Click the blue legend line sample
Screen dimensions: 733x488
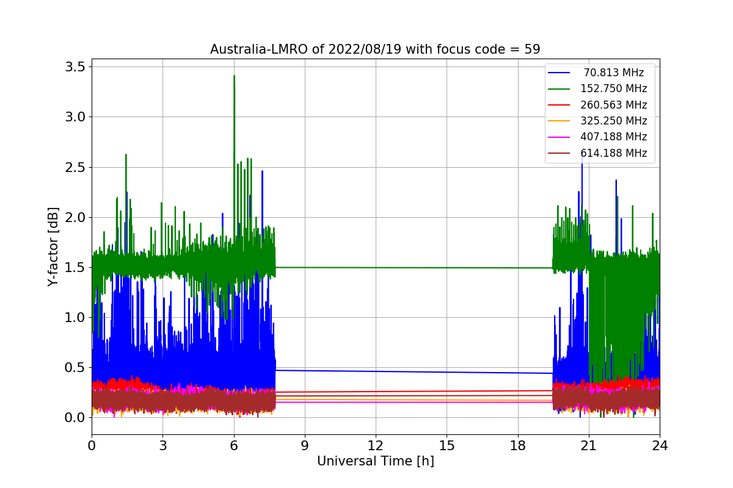[x=559, y=73]
